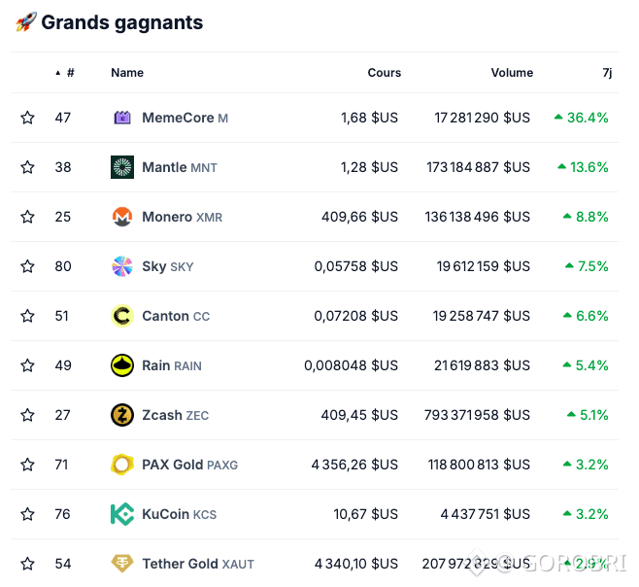
Task: Sort by the Name column header
Action: click(127, 73)
